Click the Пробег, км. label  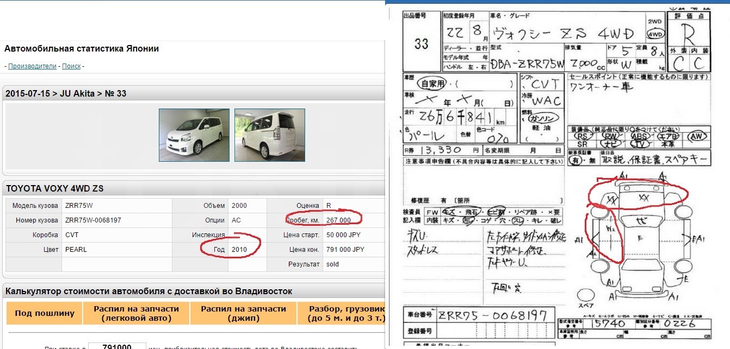click(x=303, y=220)
